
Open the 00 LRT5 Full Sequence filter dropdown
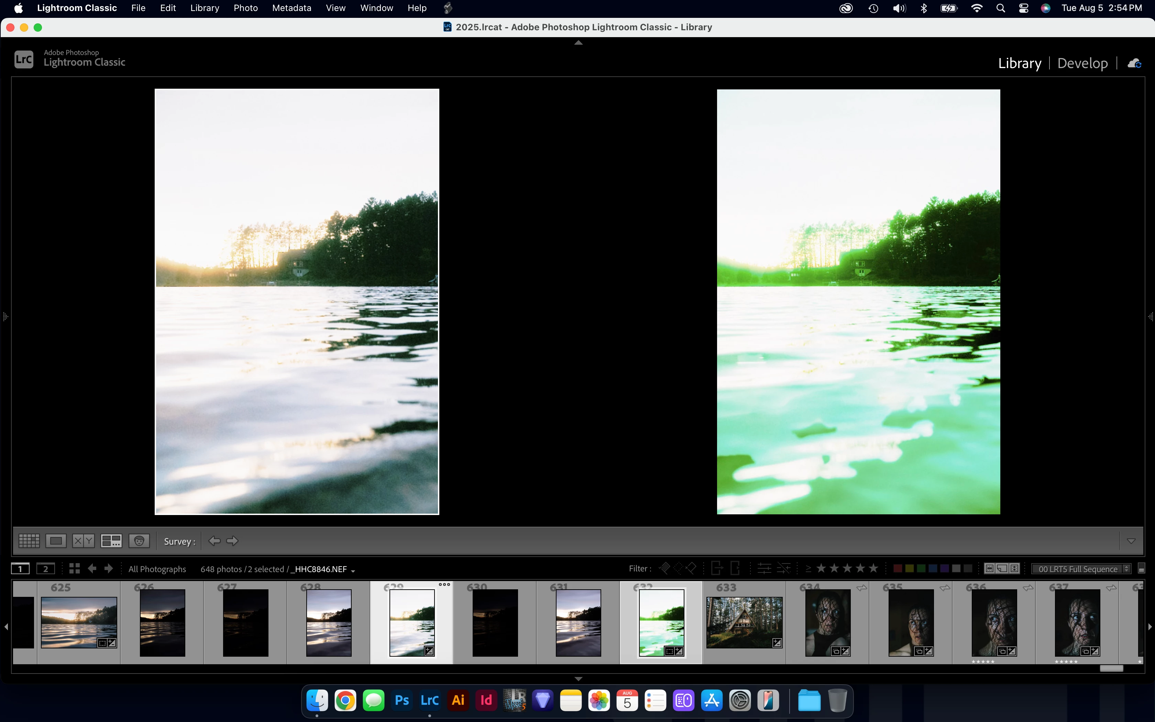(x=1081, y=569)
